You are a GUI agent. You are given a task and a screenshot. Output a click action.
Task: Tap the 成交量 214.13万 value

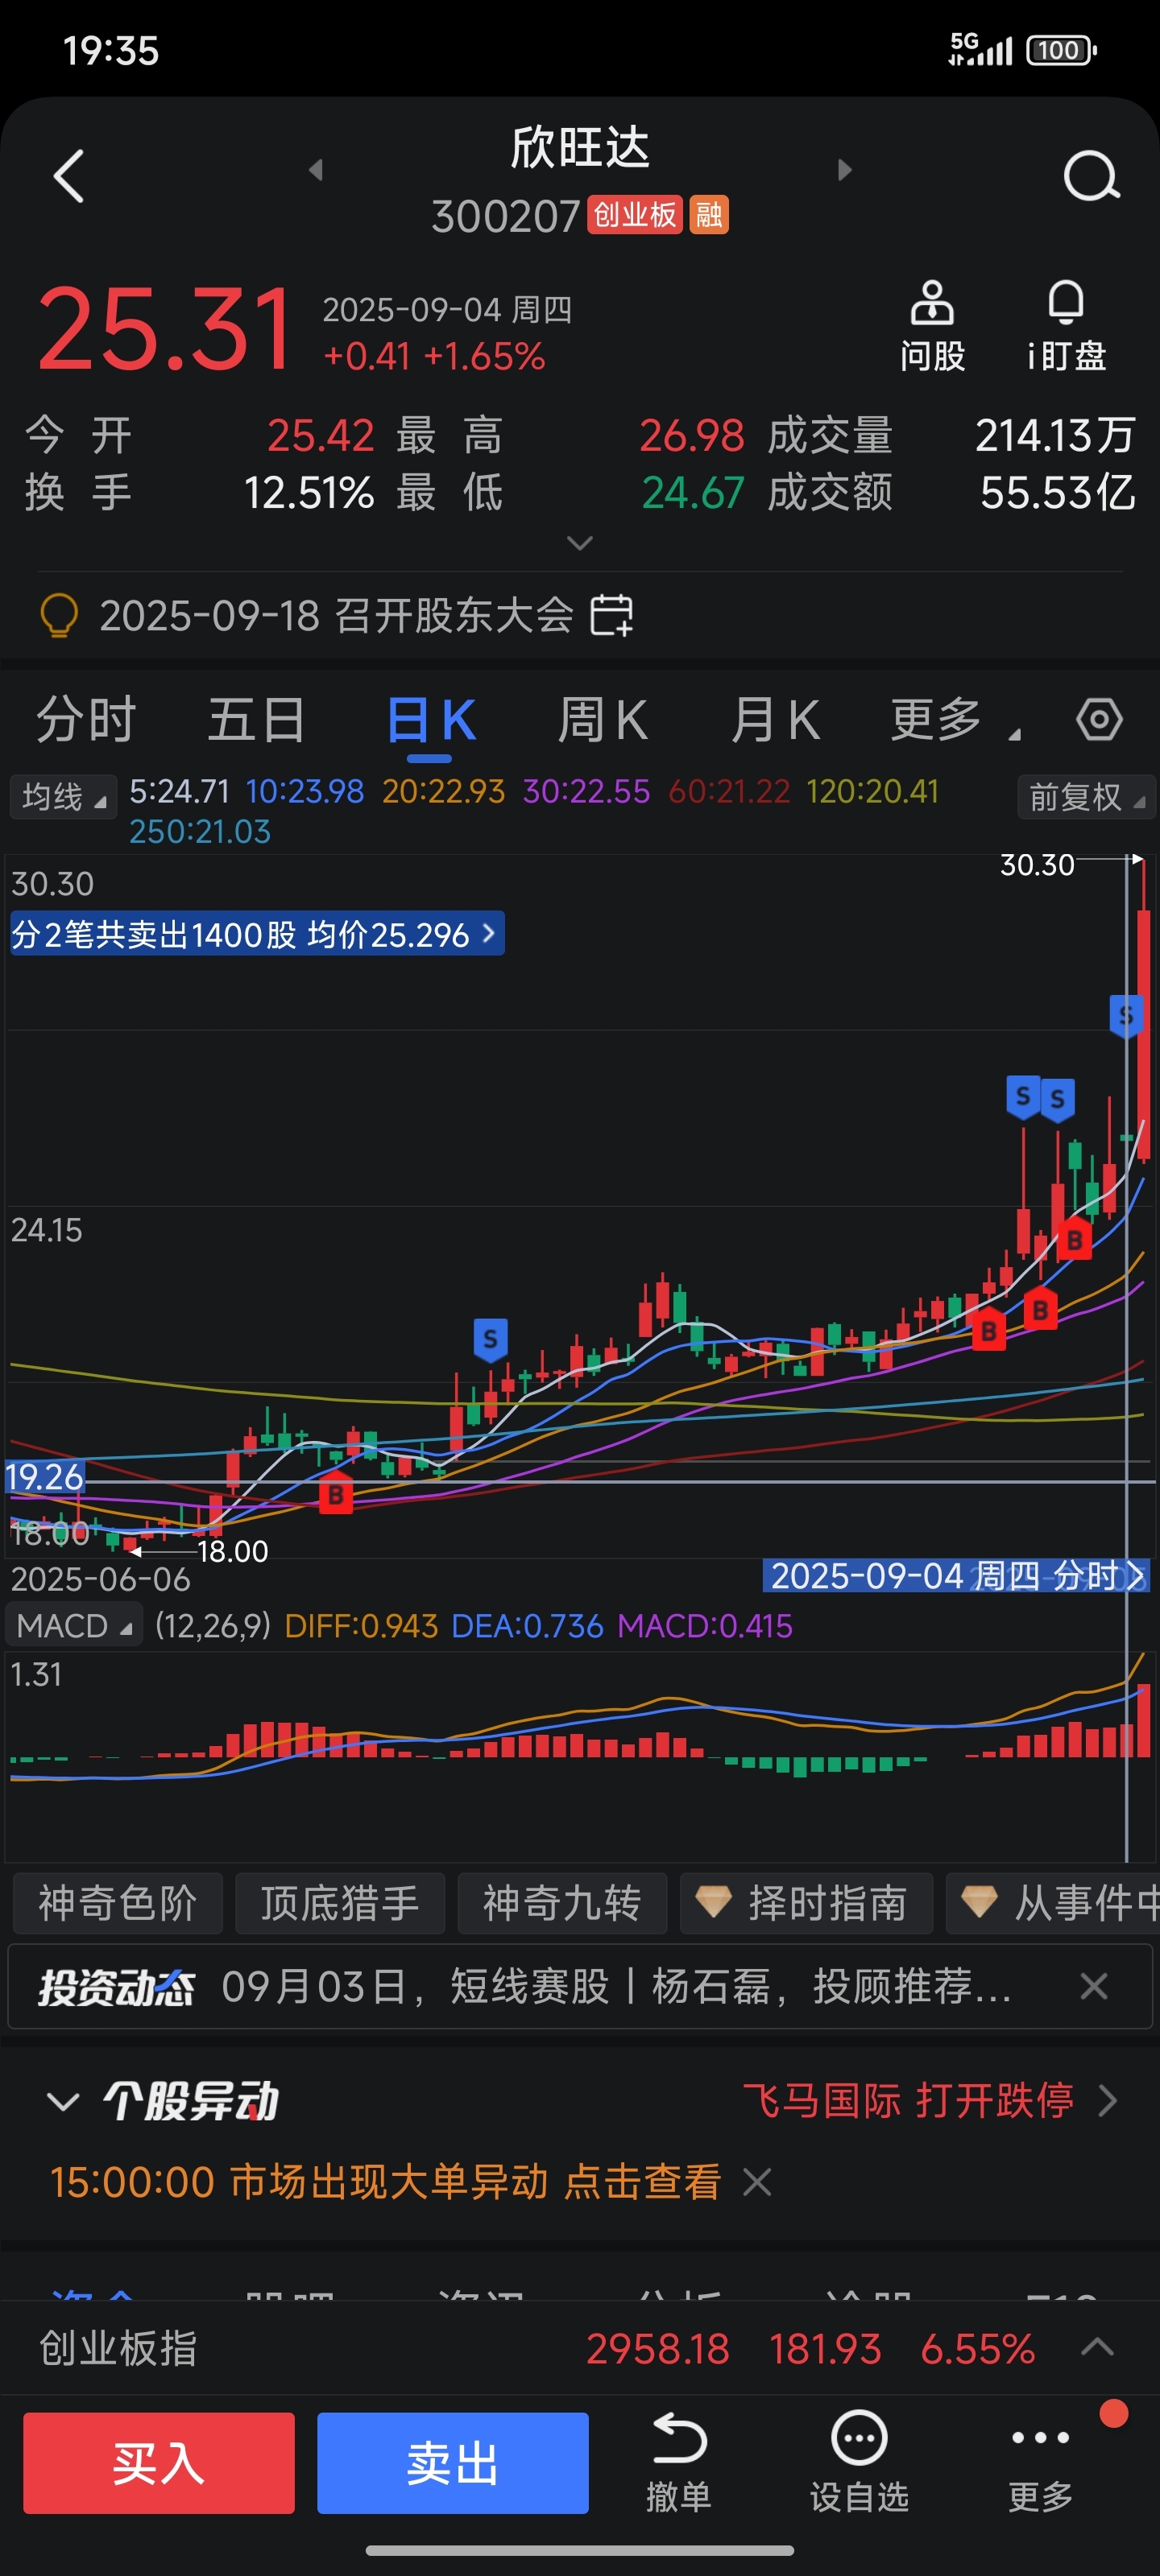pos(1055,435)
